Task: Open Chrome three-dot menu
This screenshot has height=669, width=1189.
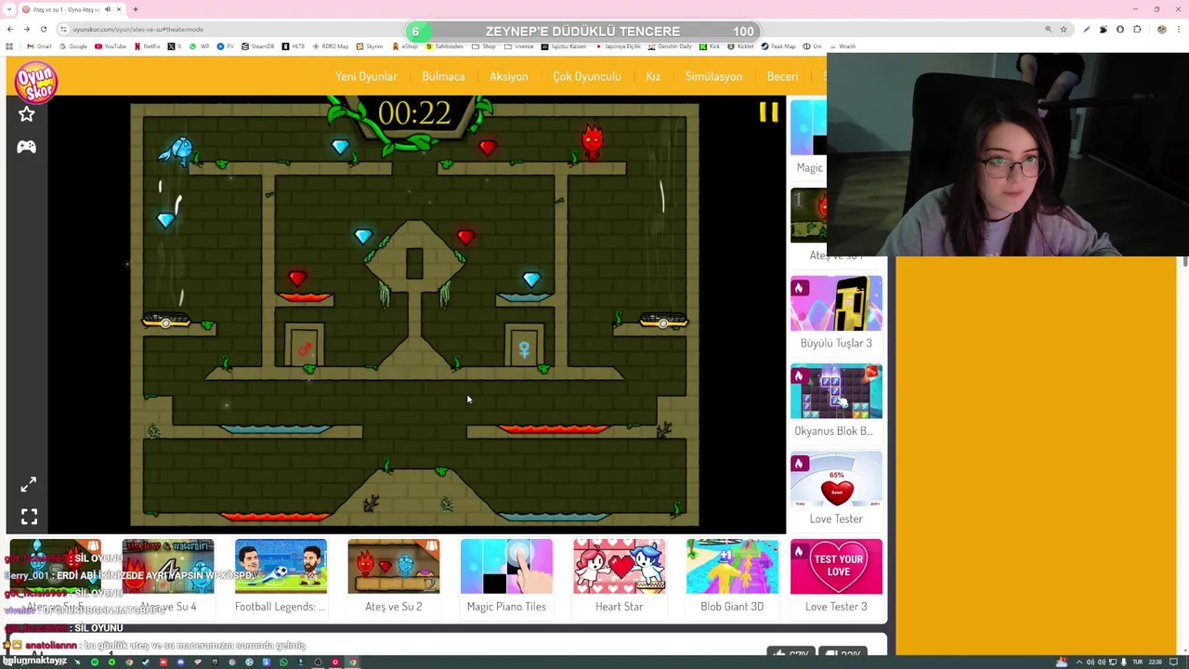Action: point(1179,29)
